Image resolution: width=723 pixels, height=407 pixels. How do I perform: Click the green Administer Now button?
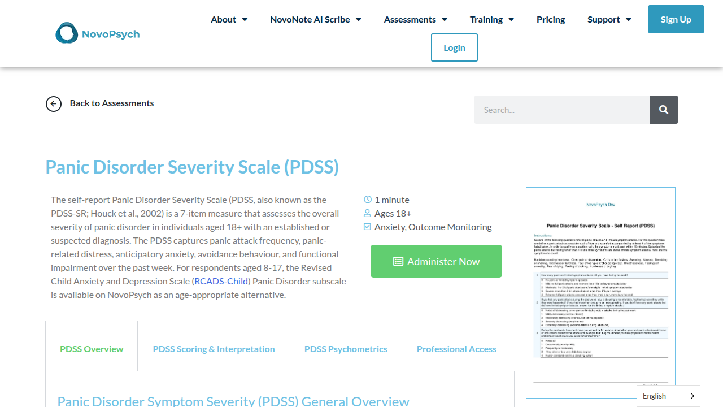pos(436,261)
